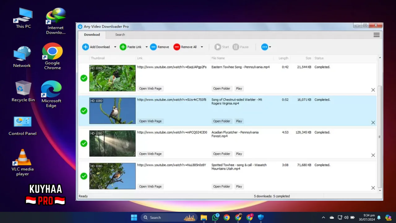Open Folder for Acadian Flycatcher video
Screen dimensions: 396x223
[x=222, y=154]
